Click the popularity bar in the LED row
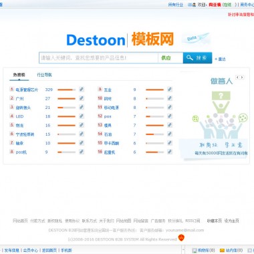This screenshot has width=254, height=254. click(x=66, y=116)
